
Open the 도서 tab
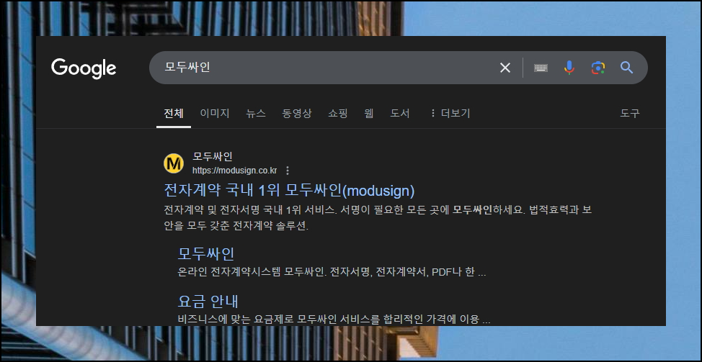click(400, 114)
